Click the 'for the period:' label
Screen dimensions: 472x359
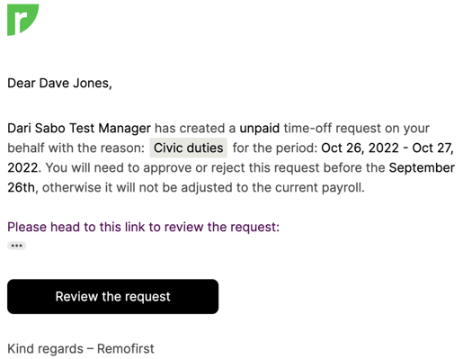click(x=275, y=148)
